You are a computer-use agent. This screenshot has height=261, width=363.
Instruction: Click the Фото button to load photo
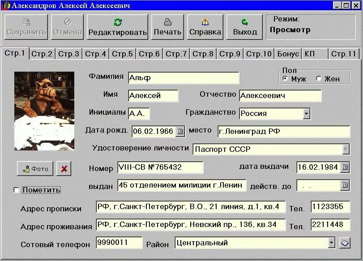tap(35, 169)
